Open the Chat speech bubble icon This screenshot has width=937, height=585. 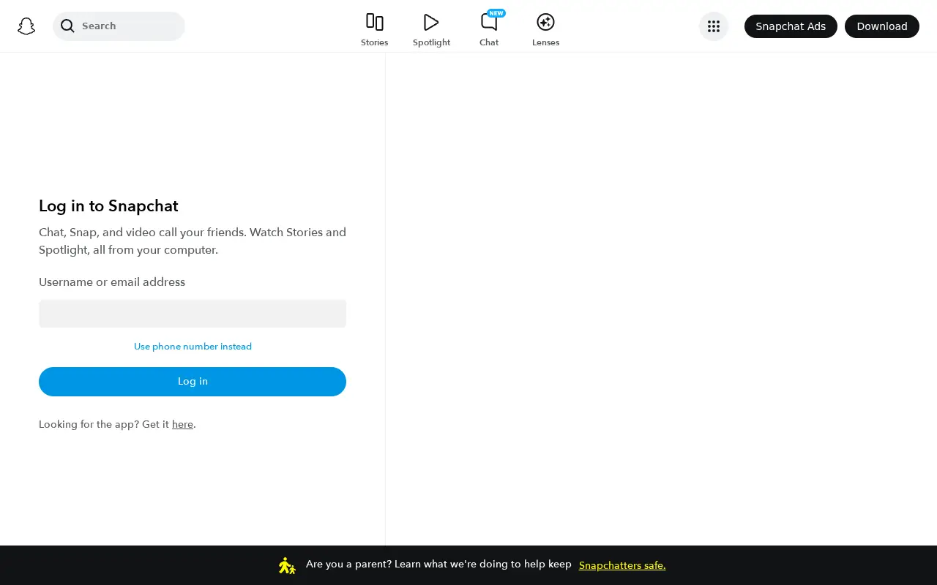pos(488,22)
